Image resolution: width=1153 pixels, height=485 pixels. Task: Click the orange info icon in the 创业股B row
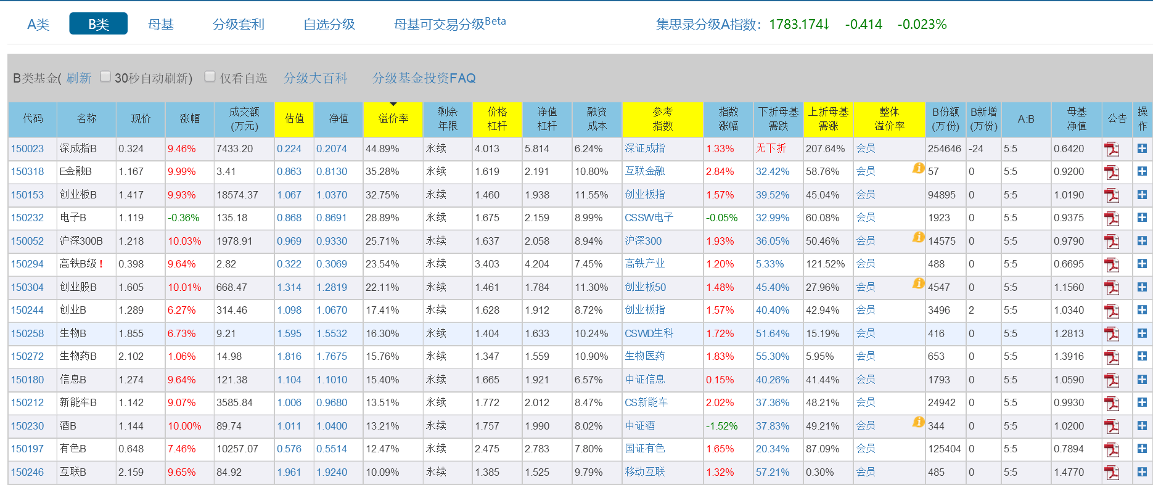click(x=918, y=283)
